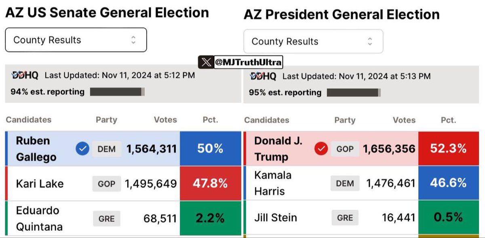Click the GOP party badge for Kari Lake
The width and height of the screenshot is (485, 238).
[106, 184]
